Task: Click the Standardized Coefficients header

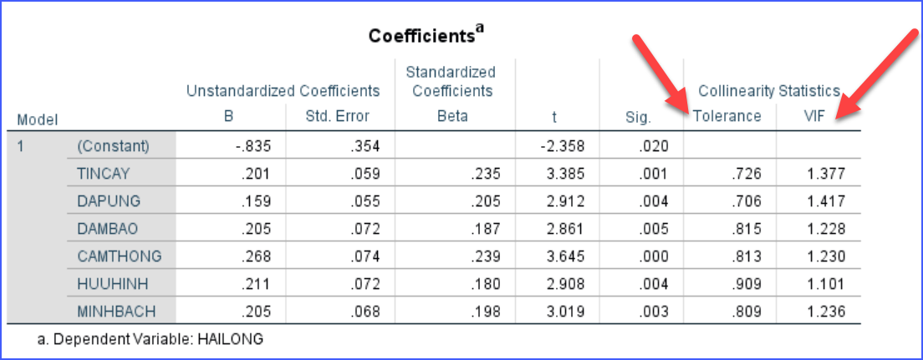Action: pos(453,81)
